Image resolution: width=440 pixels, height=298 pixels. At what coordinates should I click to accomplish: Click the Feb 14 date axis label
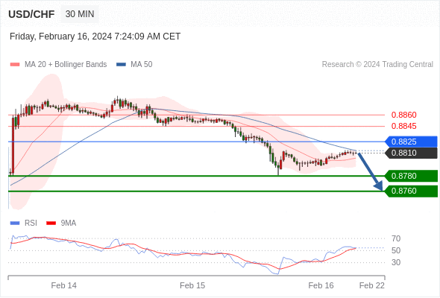coord(63,285)
